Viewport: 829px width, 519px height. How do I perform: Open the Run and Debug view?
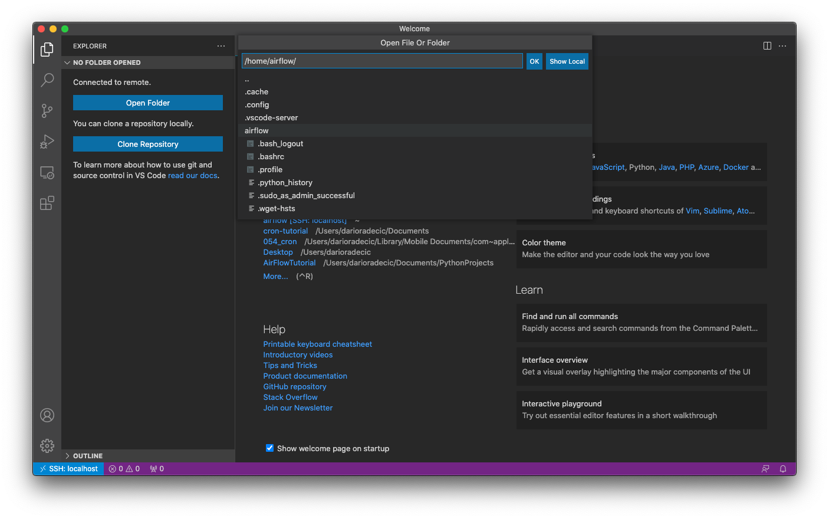[47, 142]
